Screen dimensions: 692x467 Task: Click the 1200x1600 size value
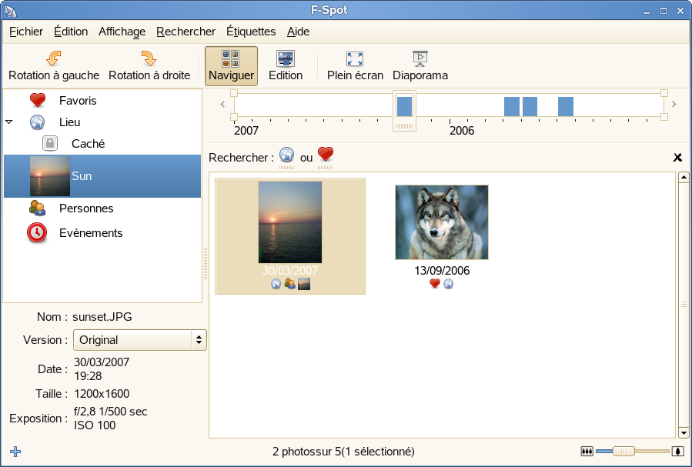[102, 394]
